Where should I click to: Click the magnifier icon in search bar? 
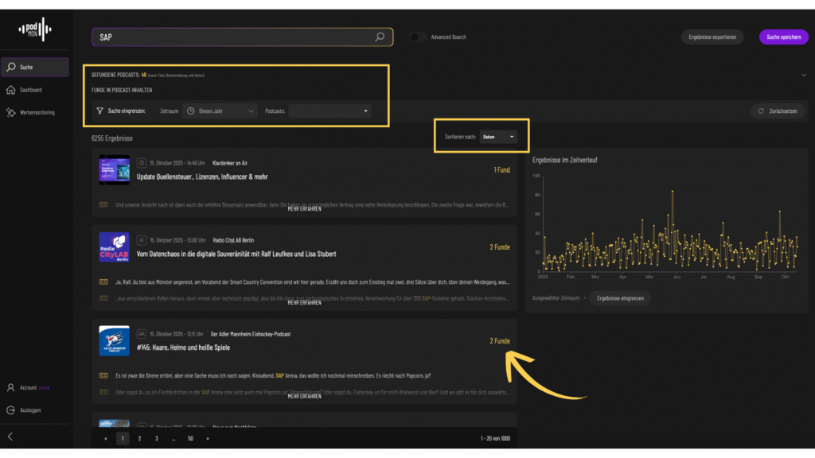pos(380,37)
